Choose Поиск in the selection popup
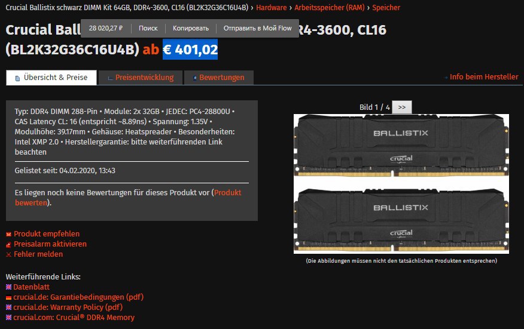 click(148, 29)
